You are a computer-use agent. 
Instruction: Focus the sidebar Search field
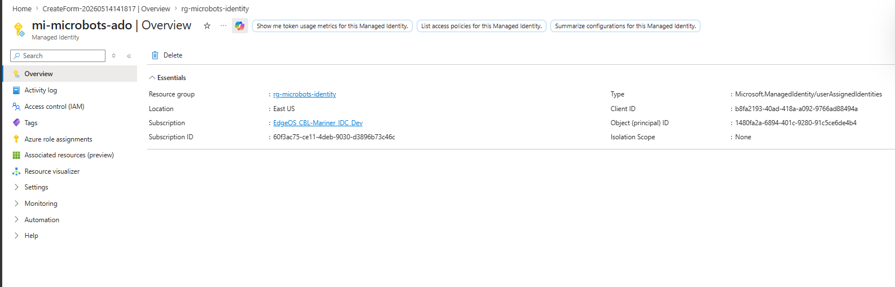[x=58, y=56]
